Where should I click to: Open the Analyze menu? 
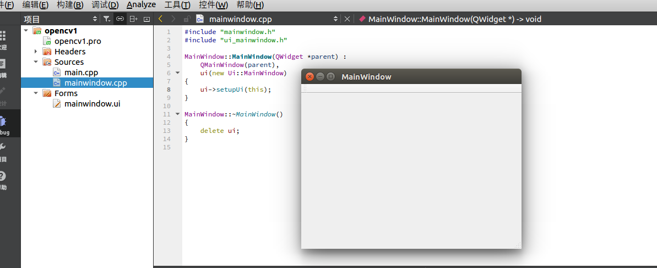[x=141, y=5]
